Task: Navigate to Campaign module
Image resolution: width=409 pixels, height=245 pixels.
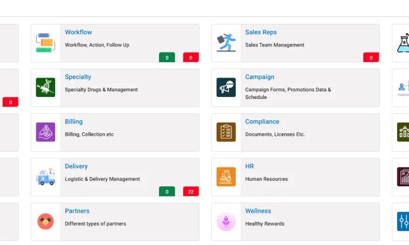Action: point(260,77)
